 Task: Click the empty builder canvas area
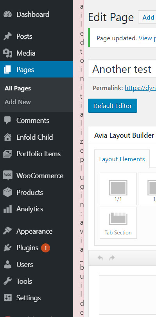(x=127, y=295)
